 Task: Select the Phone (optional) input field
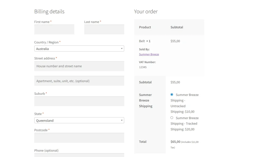pos(79,155)
